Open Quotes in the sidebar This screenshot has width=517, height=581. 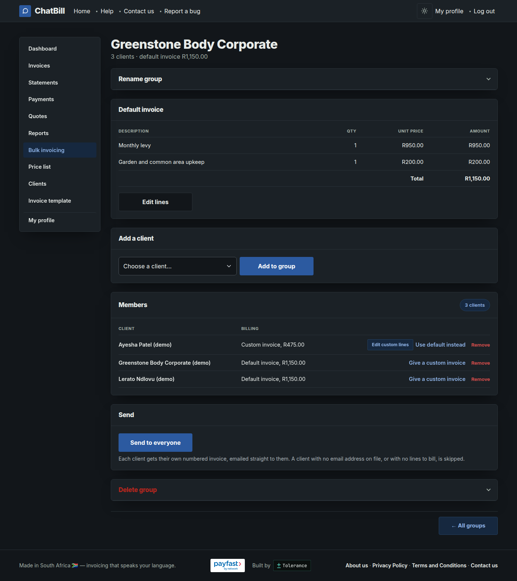(x=60, y=116)
